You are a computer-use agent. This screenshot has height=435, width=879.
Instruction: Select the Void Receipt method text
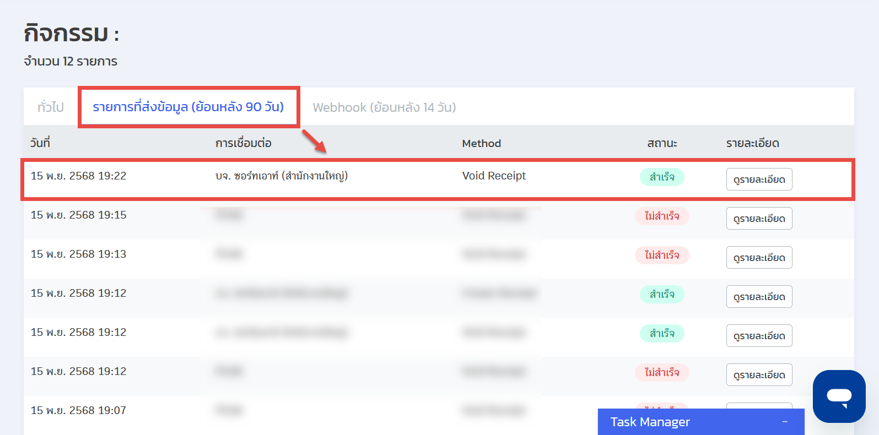(494, 176)
